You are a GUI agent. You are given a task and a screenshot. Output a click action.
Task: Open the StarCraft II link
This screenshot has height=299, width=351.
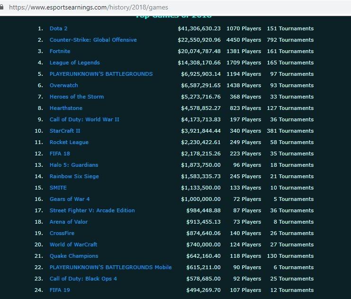tap(65, 131)
